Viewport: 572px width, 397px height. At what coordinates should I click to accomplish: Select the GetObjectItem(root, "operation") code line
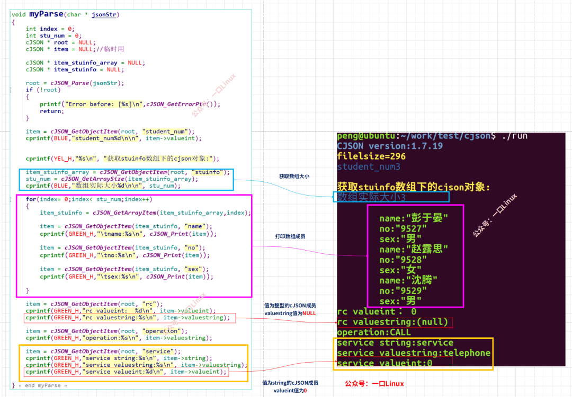tap(107, 331)
